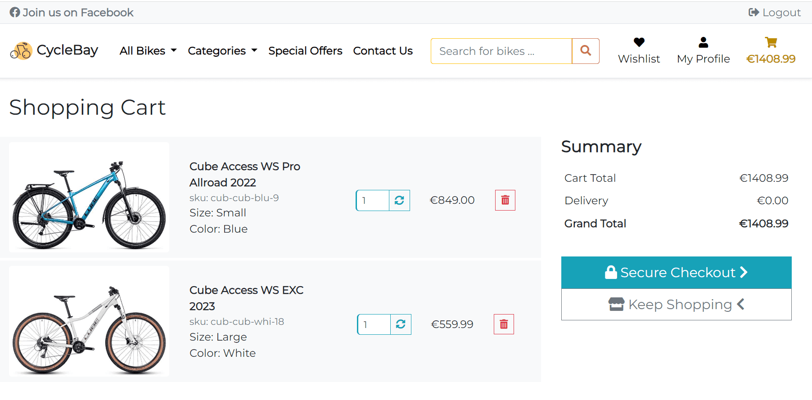Click the search magnifier icon
This screenshot has width=812, height=400.
585,51
